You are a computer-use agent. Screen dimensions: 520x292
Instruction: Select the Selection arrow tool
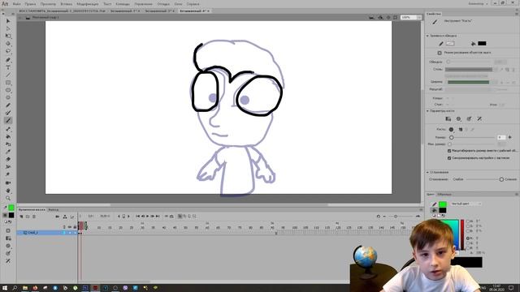(x=8, y=21)
